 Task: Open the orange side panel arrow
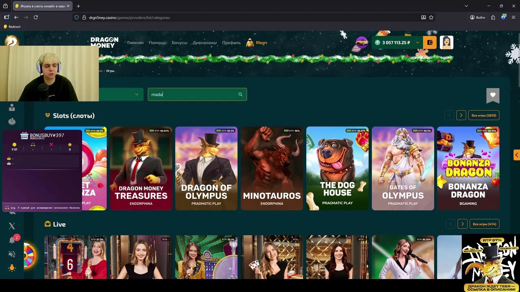[516, 155]
